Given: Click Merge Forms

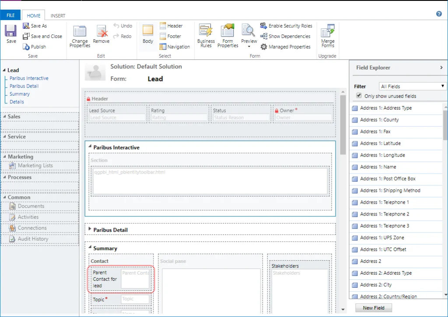Looking at the screenshot, I should (327, 36).
